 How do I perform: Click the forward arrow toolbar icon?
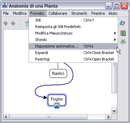click(13, 24)
